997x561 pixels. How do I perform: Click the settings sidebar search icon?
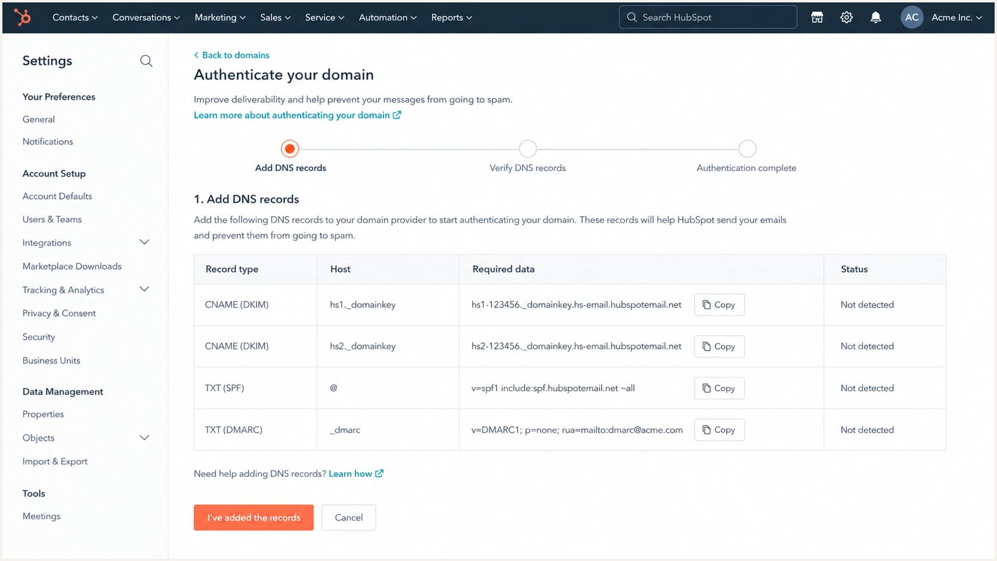click(x=146, y=61)
